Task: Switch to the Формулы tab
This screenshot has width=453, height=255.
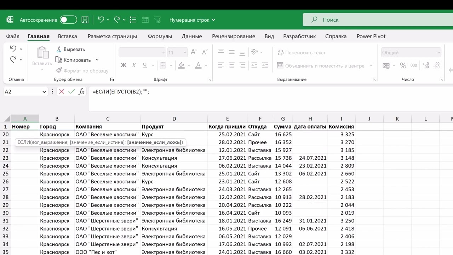Action: 160,36
